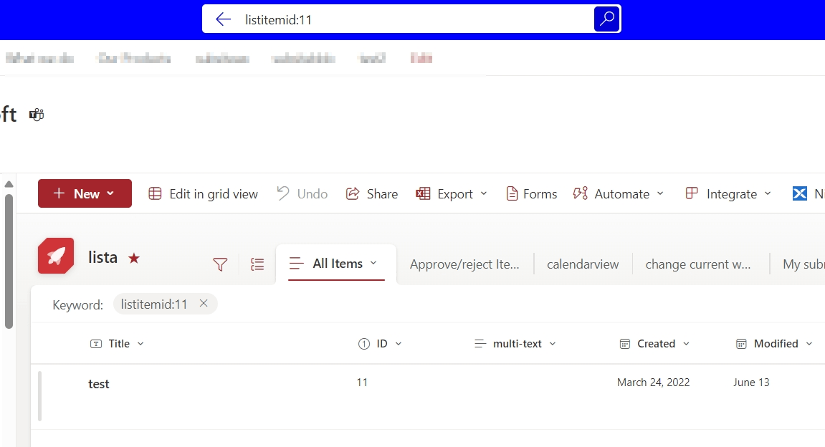Click the Edit in grid view icon
The width and height of the screenshot is (825, 447).
(155, 193)
